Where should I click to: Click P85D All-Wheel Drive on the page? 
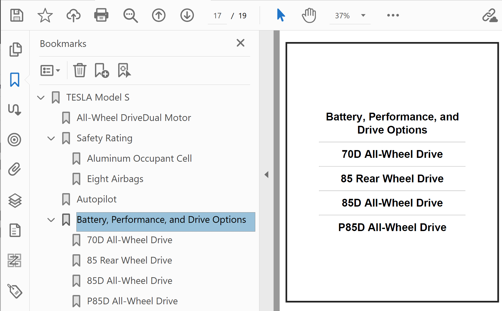click(392, 227)
